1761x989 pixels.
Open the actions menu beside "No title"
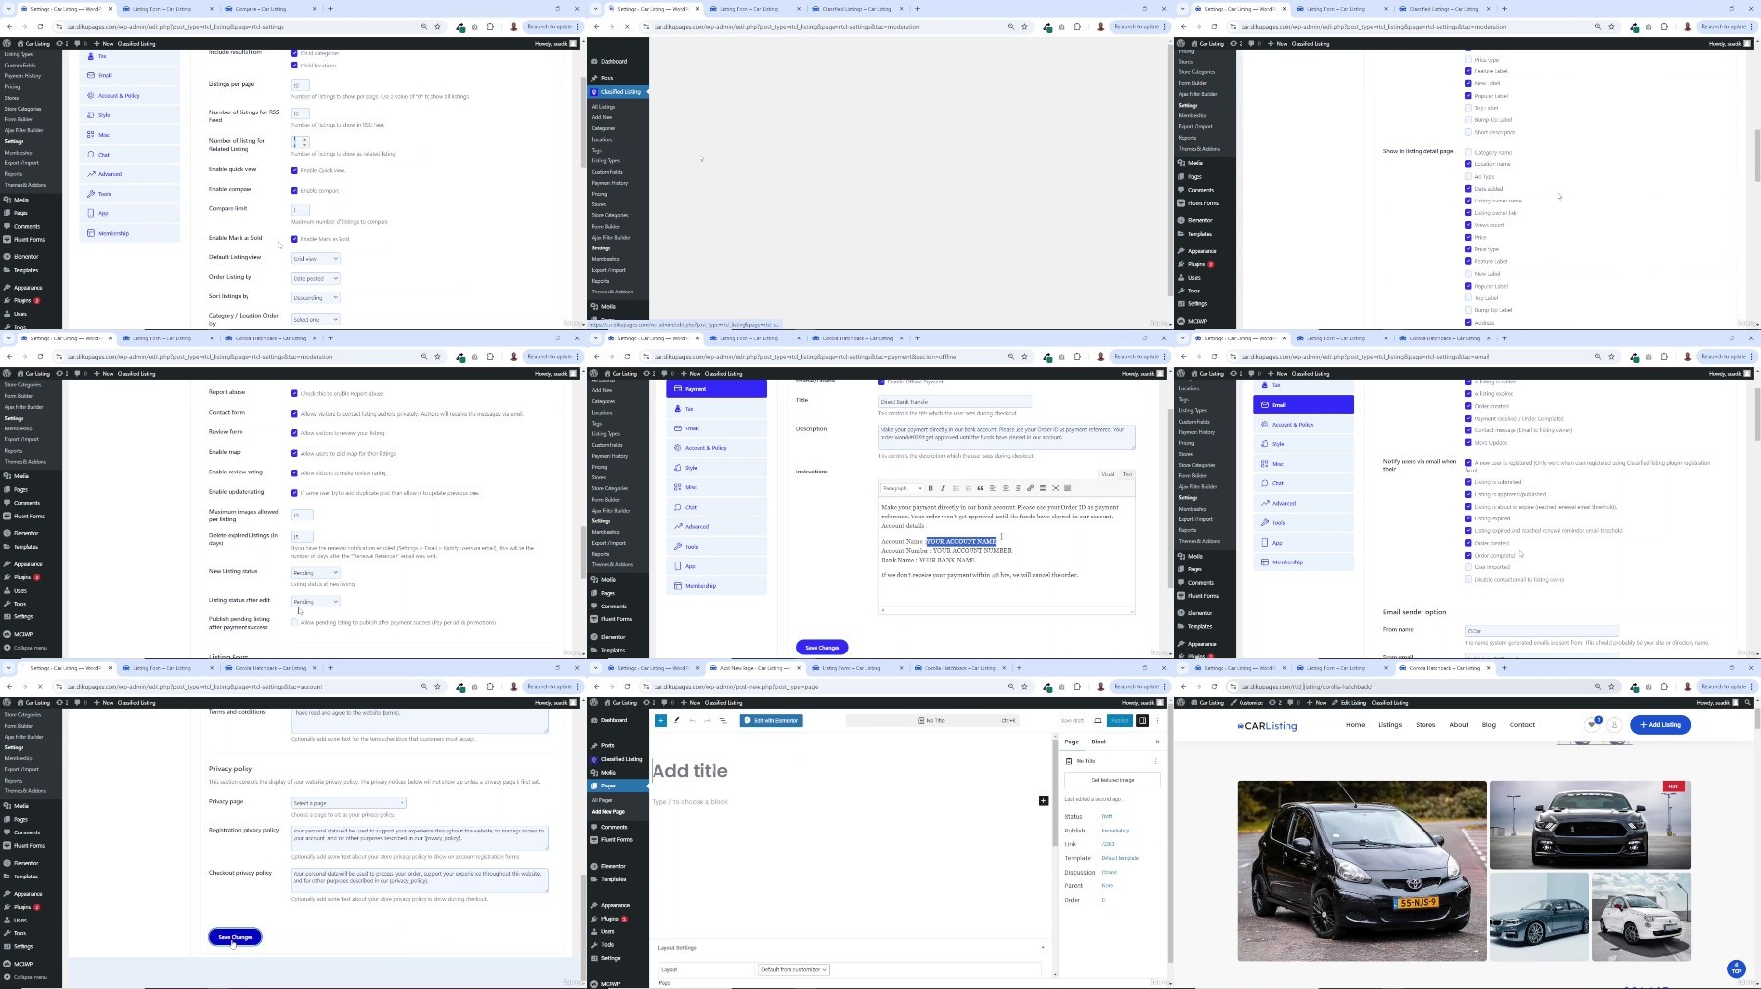[x=1155, y=761]
